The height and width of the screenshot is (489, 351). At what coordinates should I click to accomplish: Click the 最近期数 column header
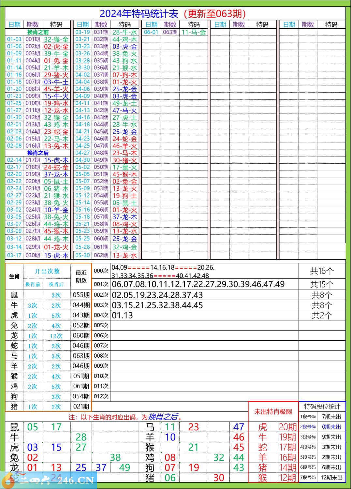81,276
